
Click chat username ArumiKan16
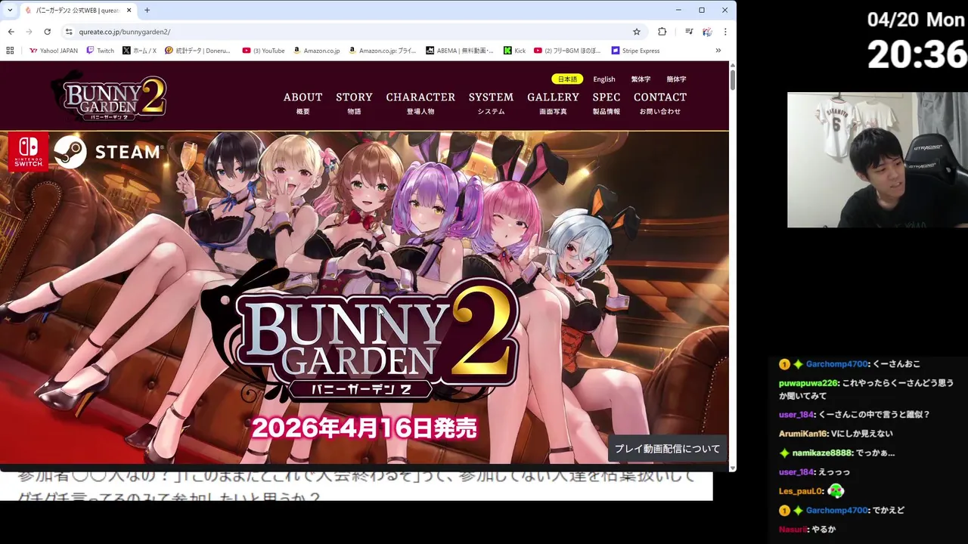point(802,434)
